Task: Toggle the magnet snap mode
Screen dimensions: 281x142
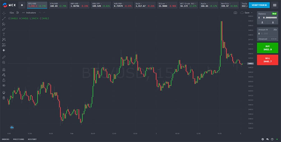Action: (4, 69)
